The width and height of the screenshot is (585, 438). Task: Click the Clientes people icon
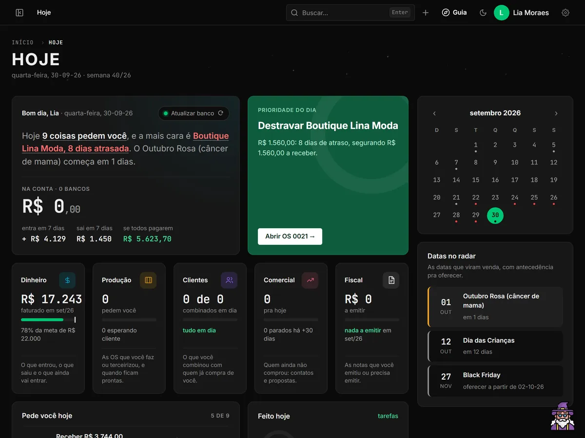point(229,280)
